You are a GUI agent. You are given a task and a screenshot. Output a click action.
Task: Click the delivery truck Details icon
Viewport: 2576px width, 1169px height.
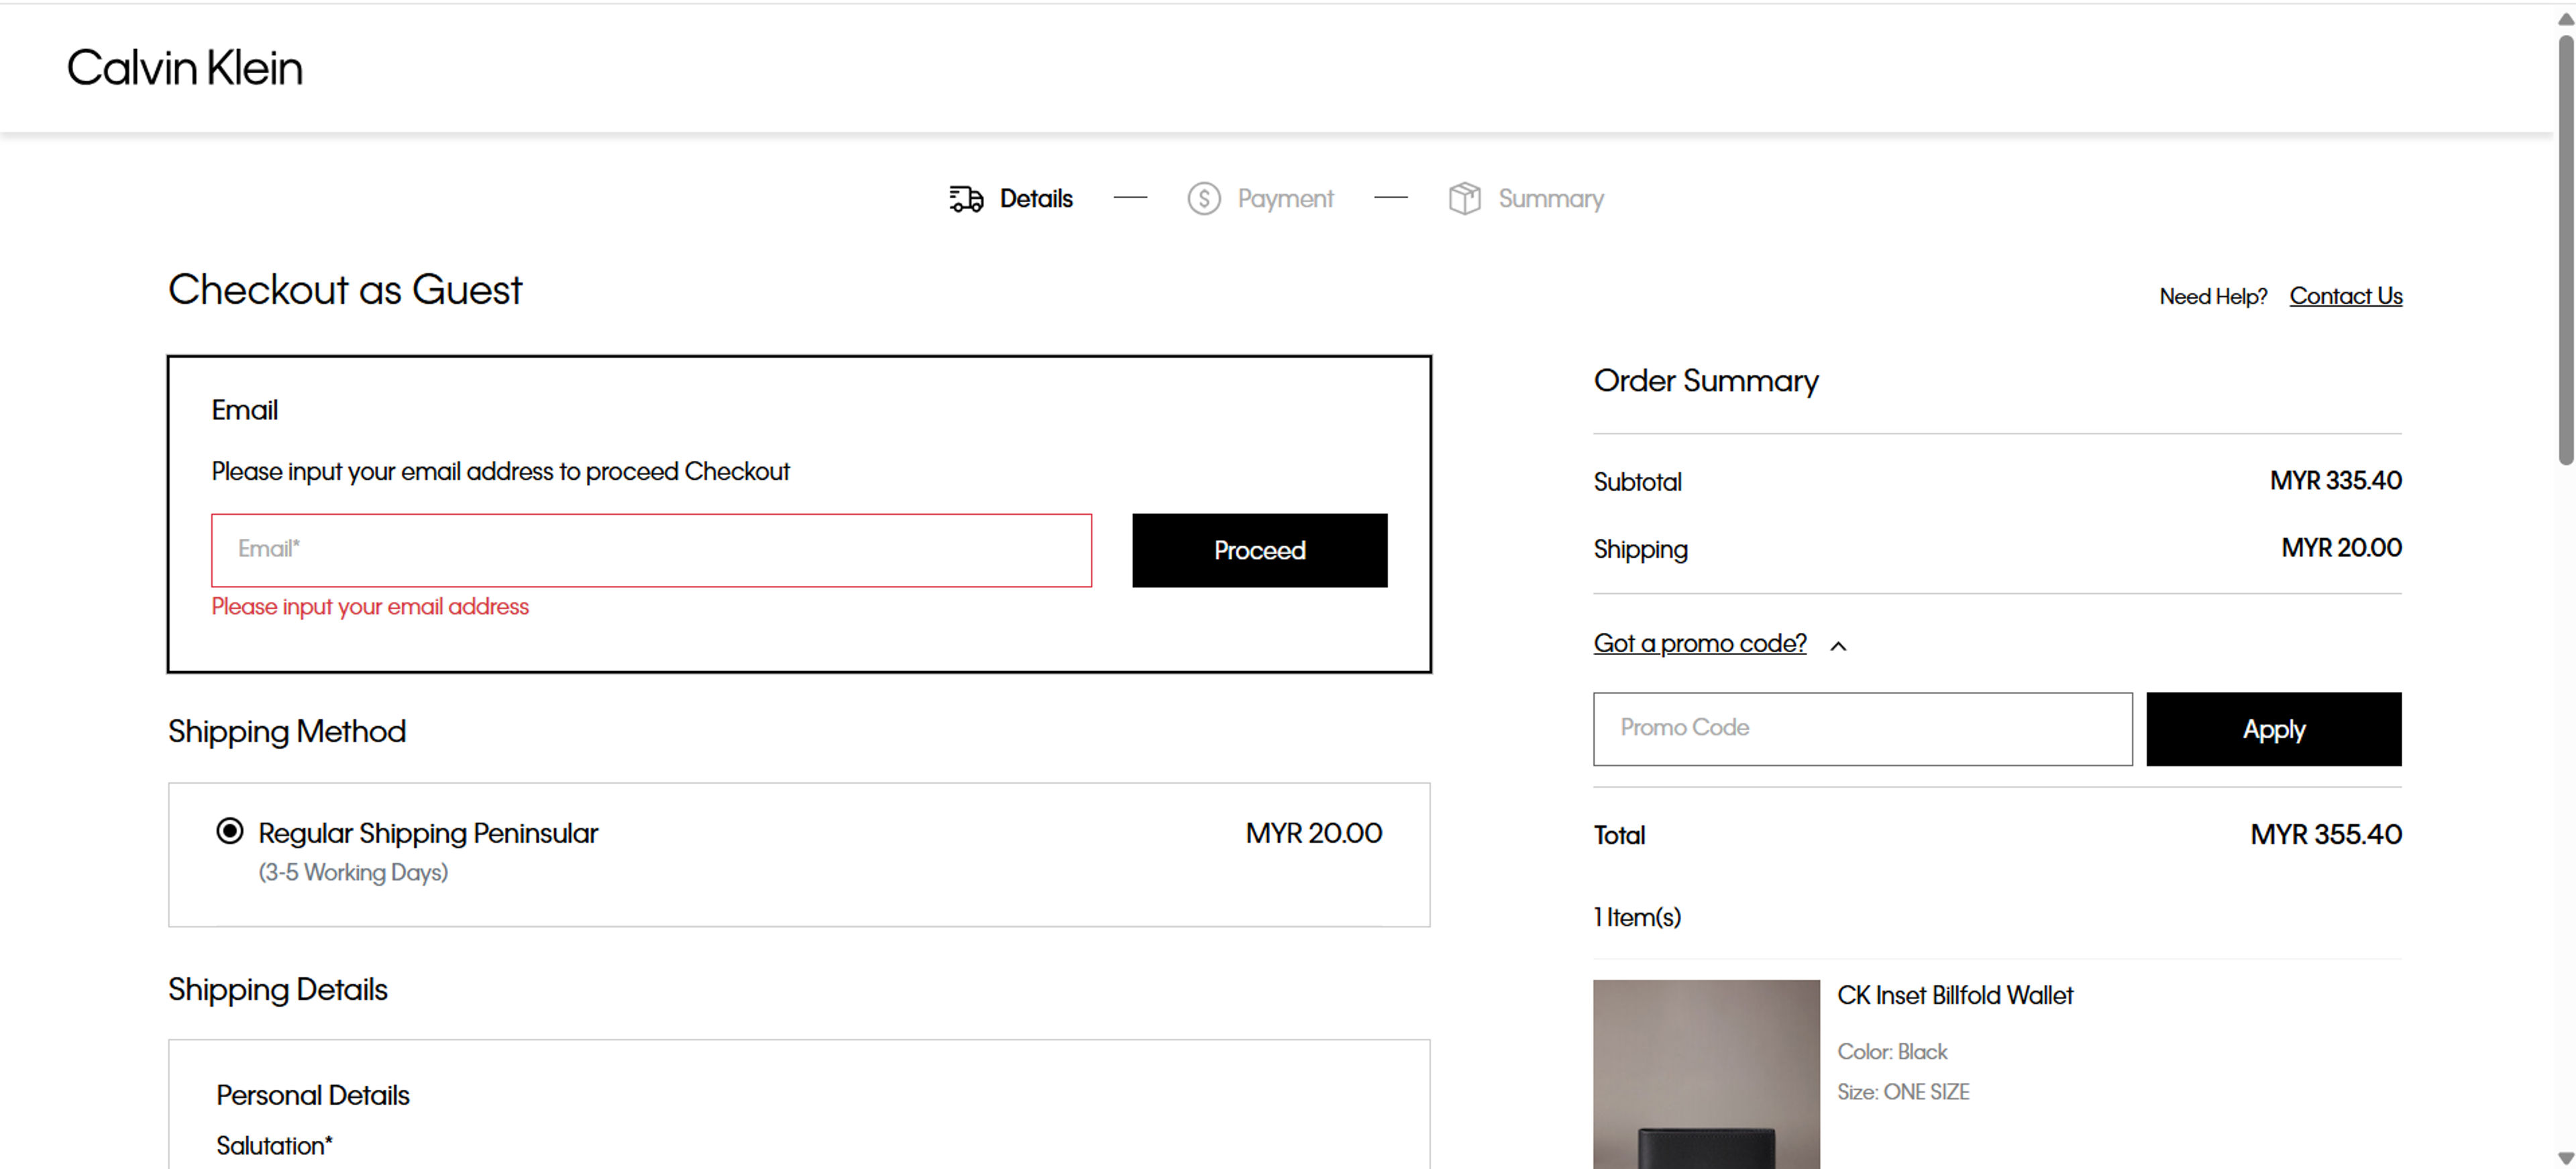tap(966, 199)
